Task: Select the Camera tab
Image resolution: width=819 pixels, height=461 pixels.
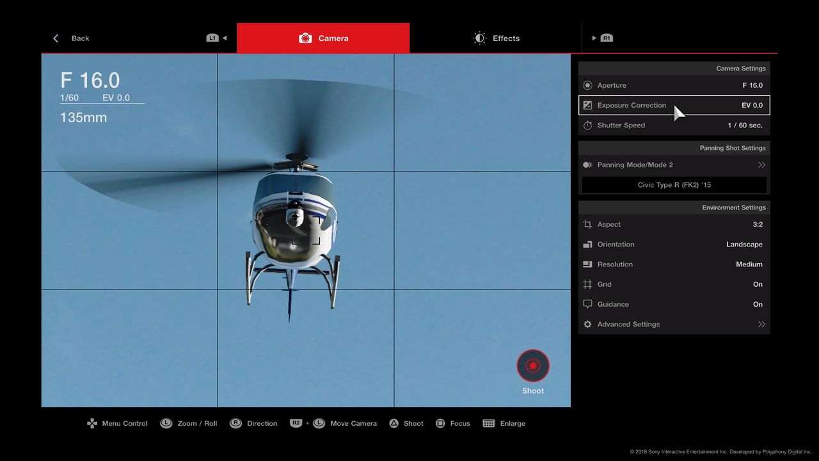Action: point(323,38)
